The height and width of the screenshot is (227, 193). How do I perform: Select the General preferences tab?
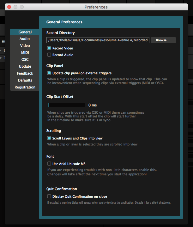click(x=25, y=32)
